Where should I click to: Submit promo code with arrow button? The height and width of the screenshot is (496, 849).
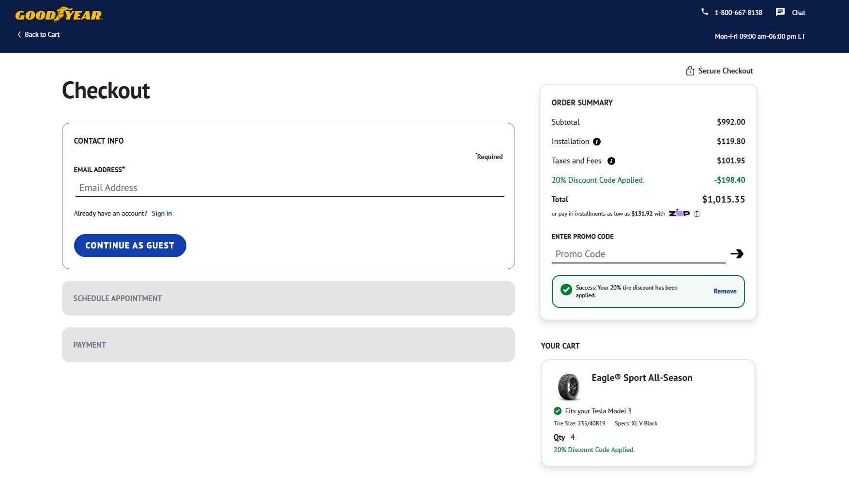(x=737, y=254)
